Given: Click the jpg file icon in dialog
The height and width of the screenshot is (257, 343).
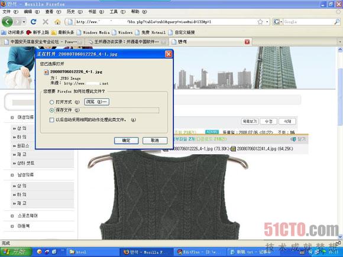Looking at the screenshot, I should coord(46,72).
